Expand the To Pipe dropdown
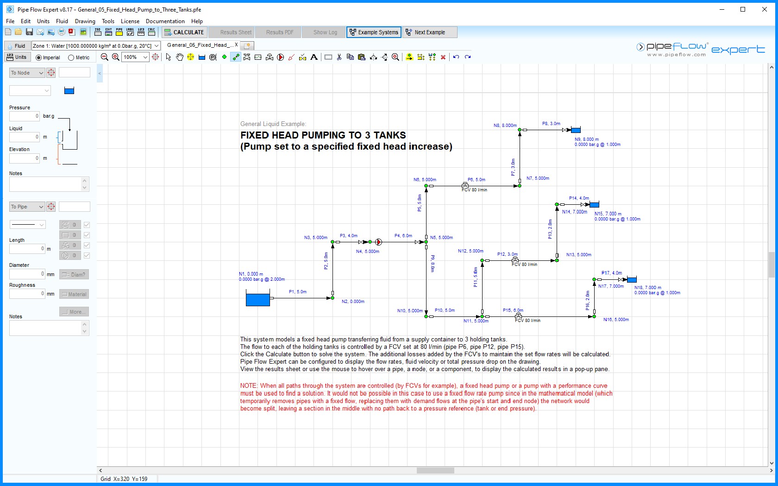Viewport: 778px width, 486px height. pyautogui.click(x=27, y=207)
